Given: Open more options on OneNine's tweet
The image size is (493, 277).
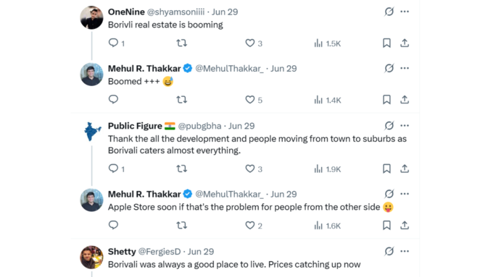Looking at the screenshot, I should tap(405, 12).
